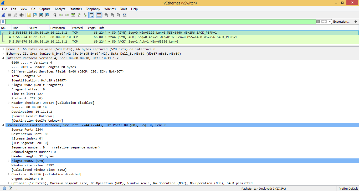Open the Go menu
359x191 pixels.
[33, 9]
